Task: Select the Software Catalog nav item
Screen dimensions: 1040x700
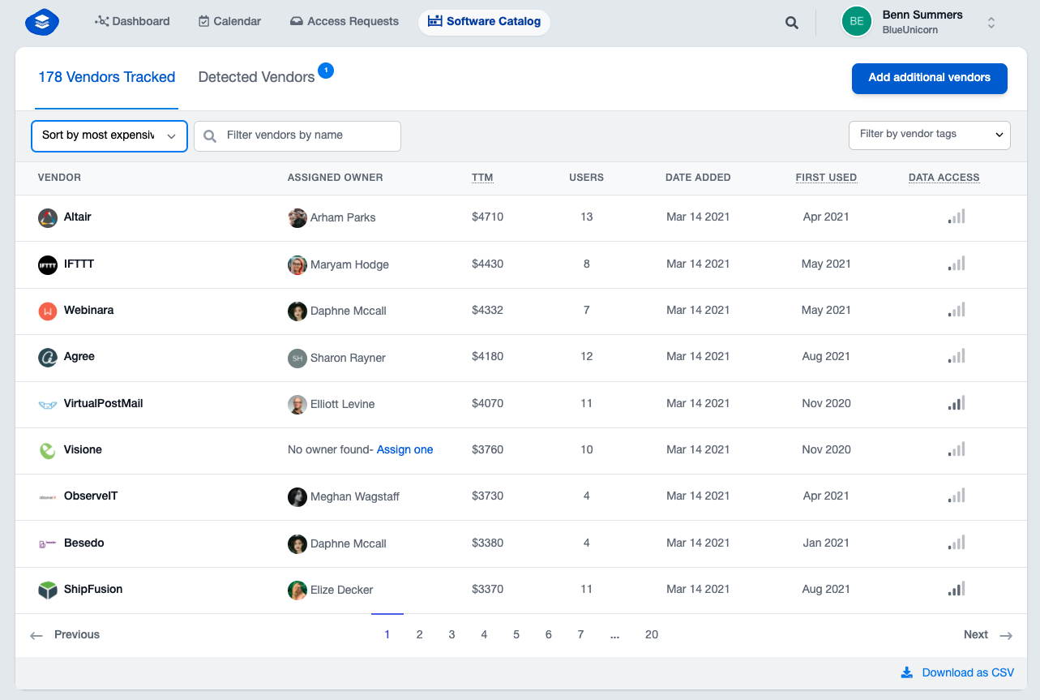Action: tap(484, 21)
